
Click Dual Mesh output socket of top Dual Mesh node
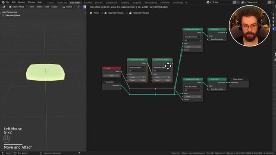click(226, 33)
